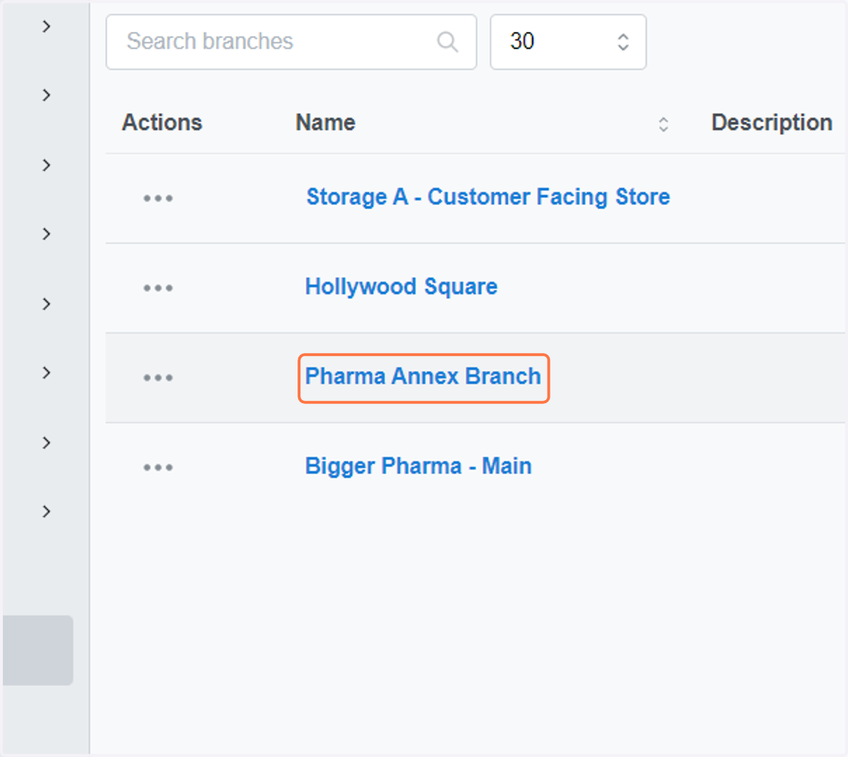Screen dimensions: 848x757
Task: Expand the sidebar chevron beside Storage A row
Action: (47, 165)
